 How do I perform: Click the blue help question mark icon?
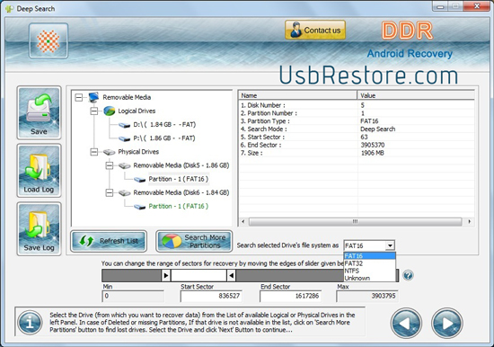tap(408, 275)
